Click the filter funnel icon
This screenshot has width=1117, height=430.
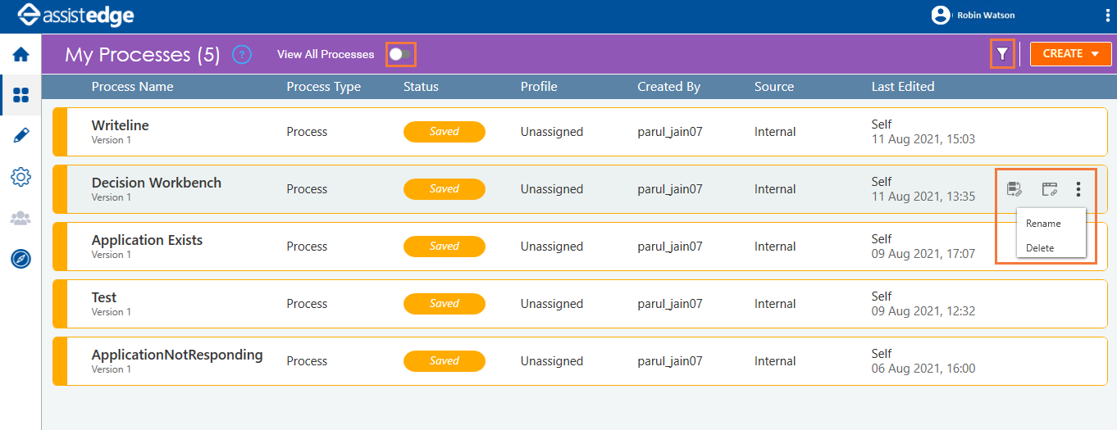point(1002,54)
